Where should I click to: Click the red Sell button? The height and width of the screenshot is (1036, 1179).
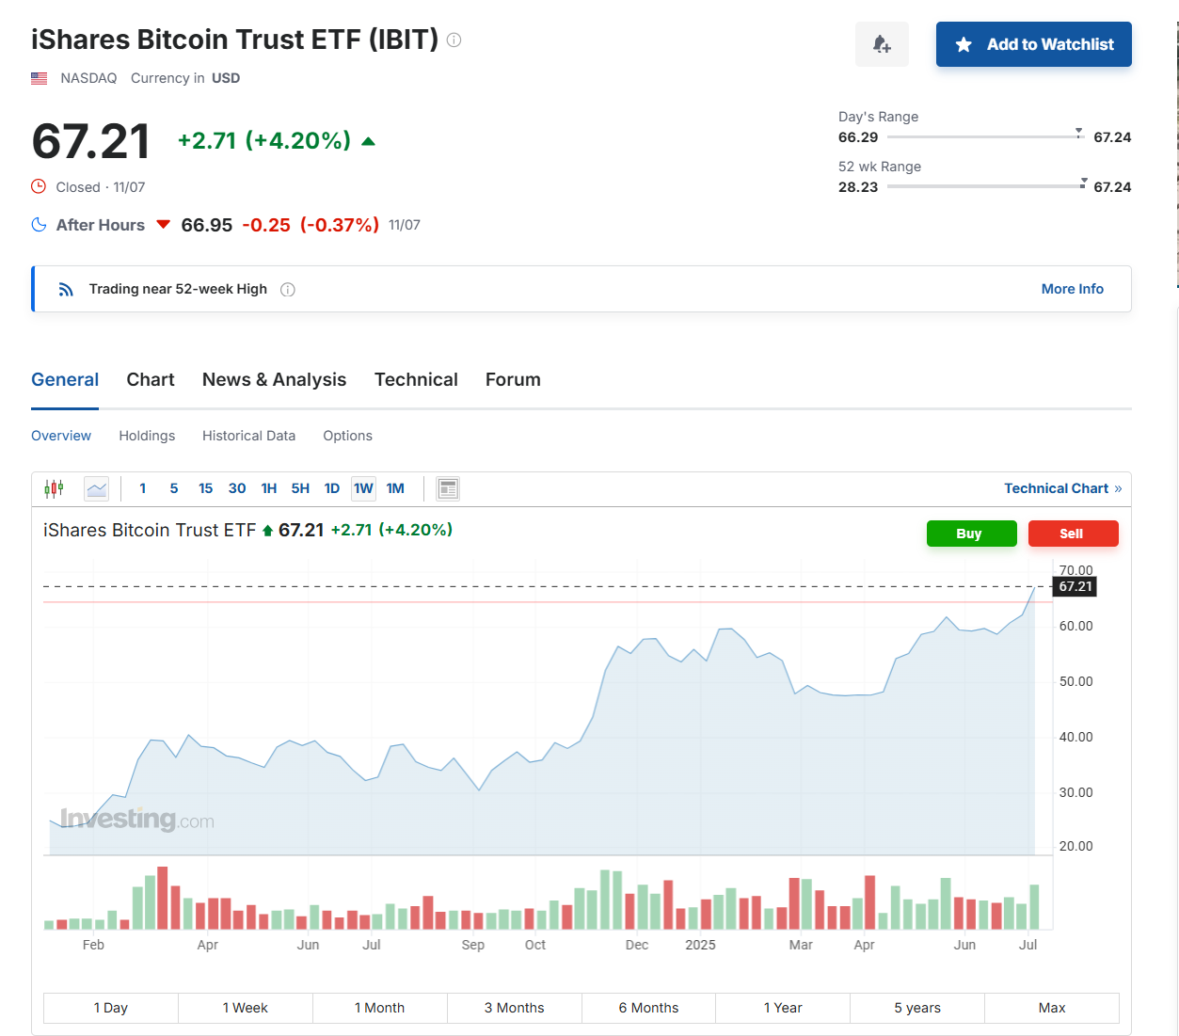[1073, 534]
